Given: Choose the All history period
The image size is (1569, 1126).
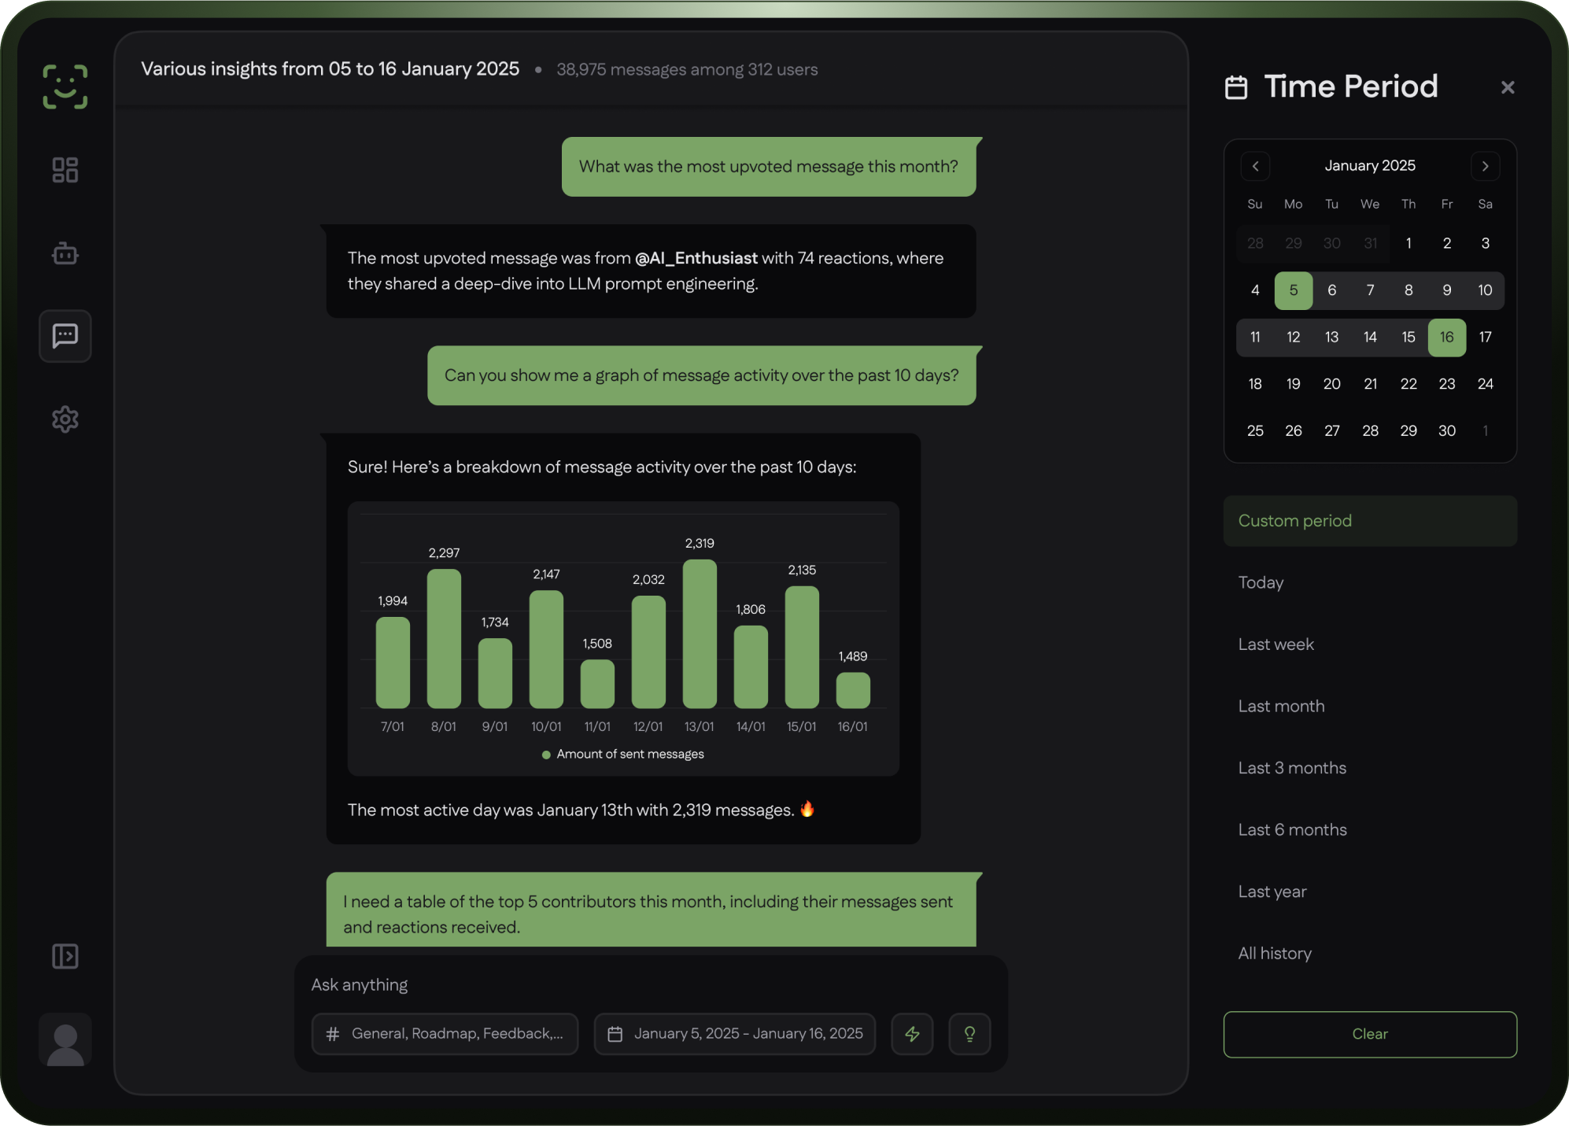Looking at the screenshot, I should pyautogui.click(x=1275, y=954).
